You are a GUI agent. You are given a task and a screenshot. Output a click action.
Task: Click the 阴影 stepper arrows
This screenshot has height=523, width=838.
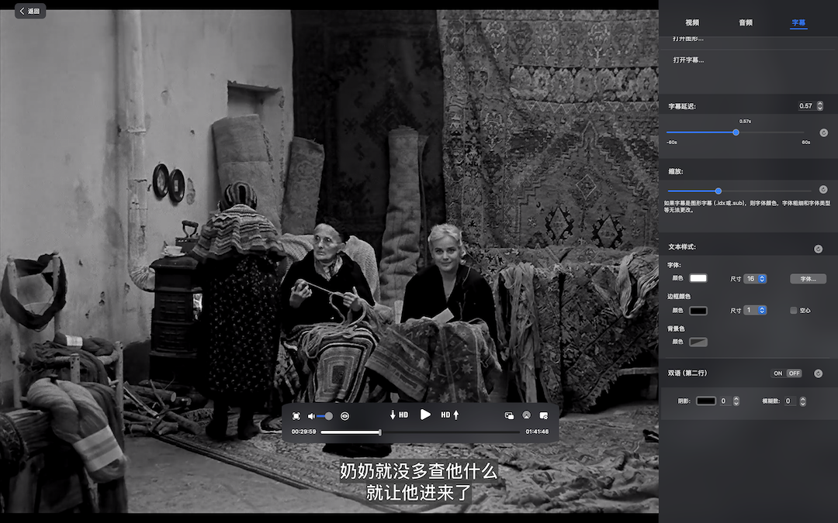point(736,401)
